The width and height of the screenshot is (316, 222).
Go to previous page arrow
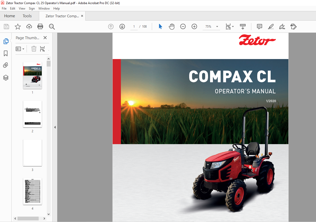(x=111, y=27)
